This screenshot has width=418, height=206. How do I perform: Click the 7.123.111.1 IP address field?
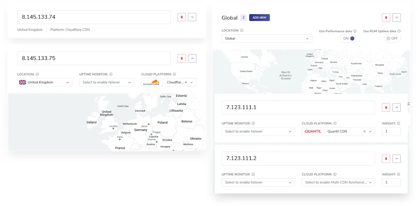[x=298, y=108]
